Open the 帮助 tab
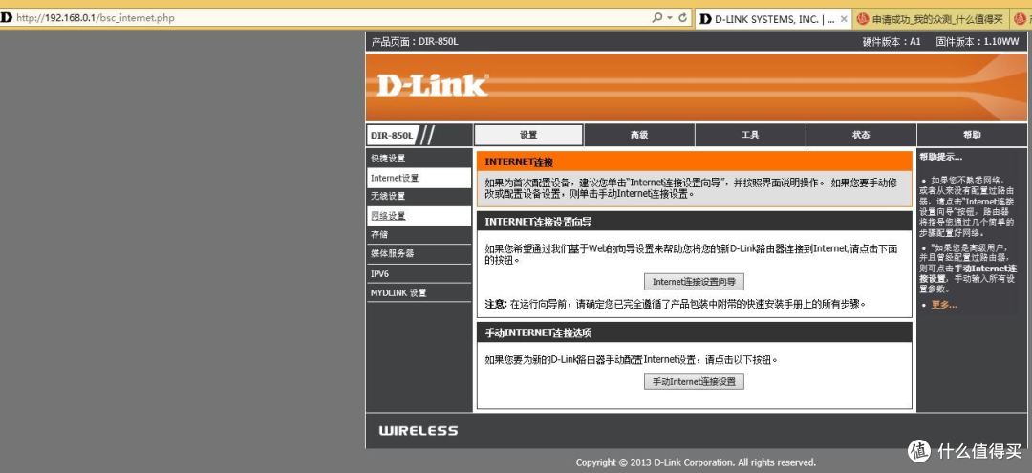The height and width of the screenshot is (473, 1032). 972,135
